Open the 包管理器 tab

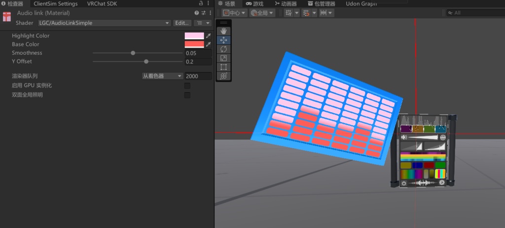pyautogui.click(x=322, y=4)
